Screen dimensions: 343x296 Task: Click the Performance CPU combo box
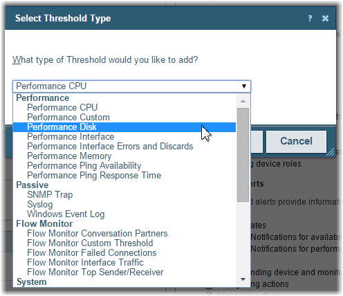pyautogui.click(x=131, y=86)
